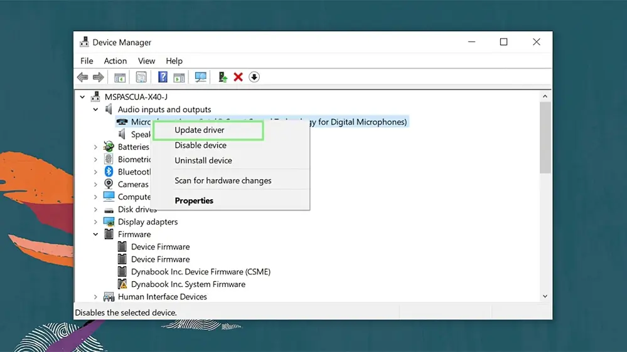
Task: Select the Human Interface Devices label
Action: click(162, 296)
